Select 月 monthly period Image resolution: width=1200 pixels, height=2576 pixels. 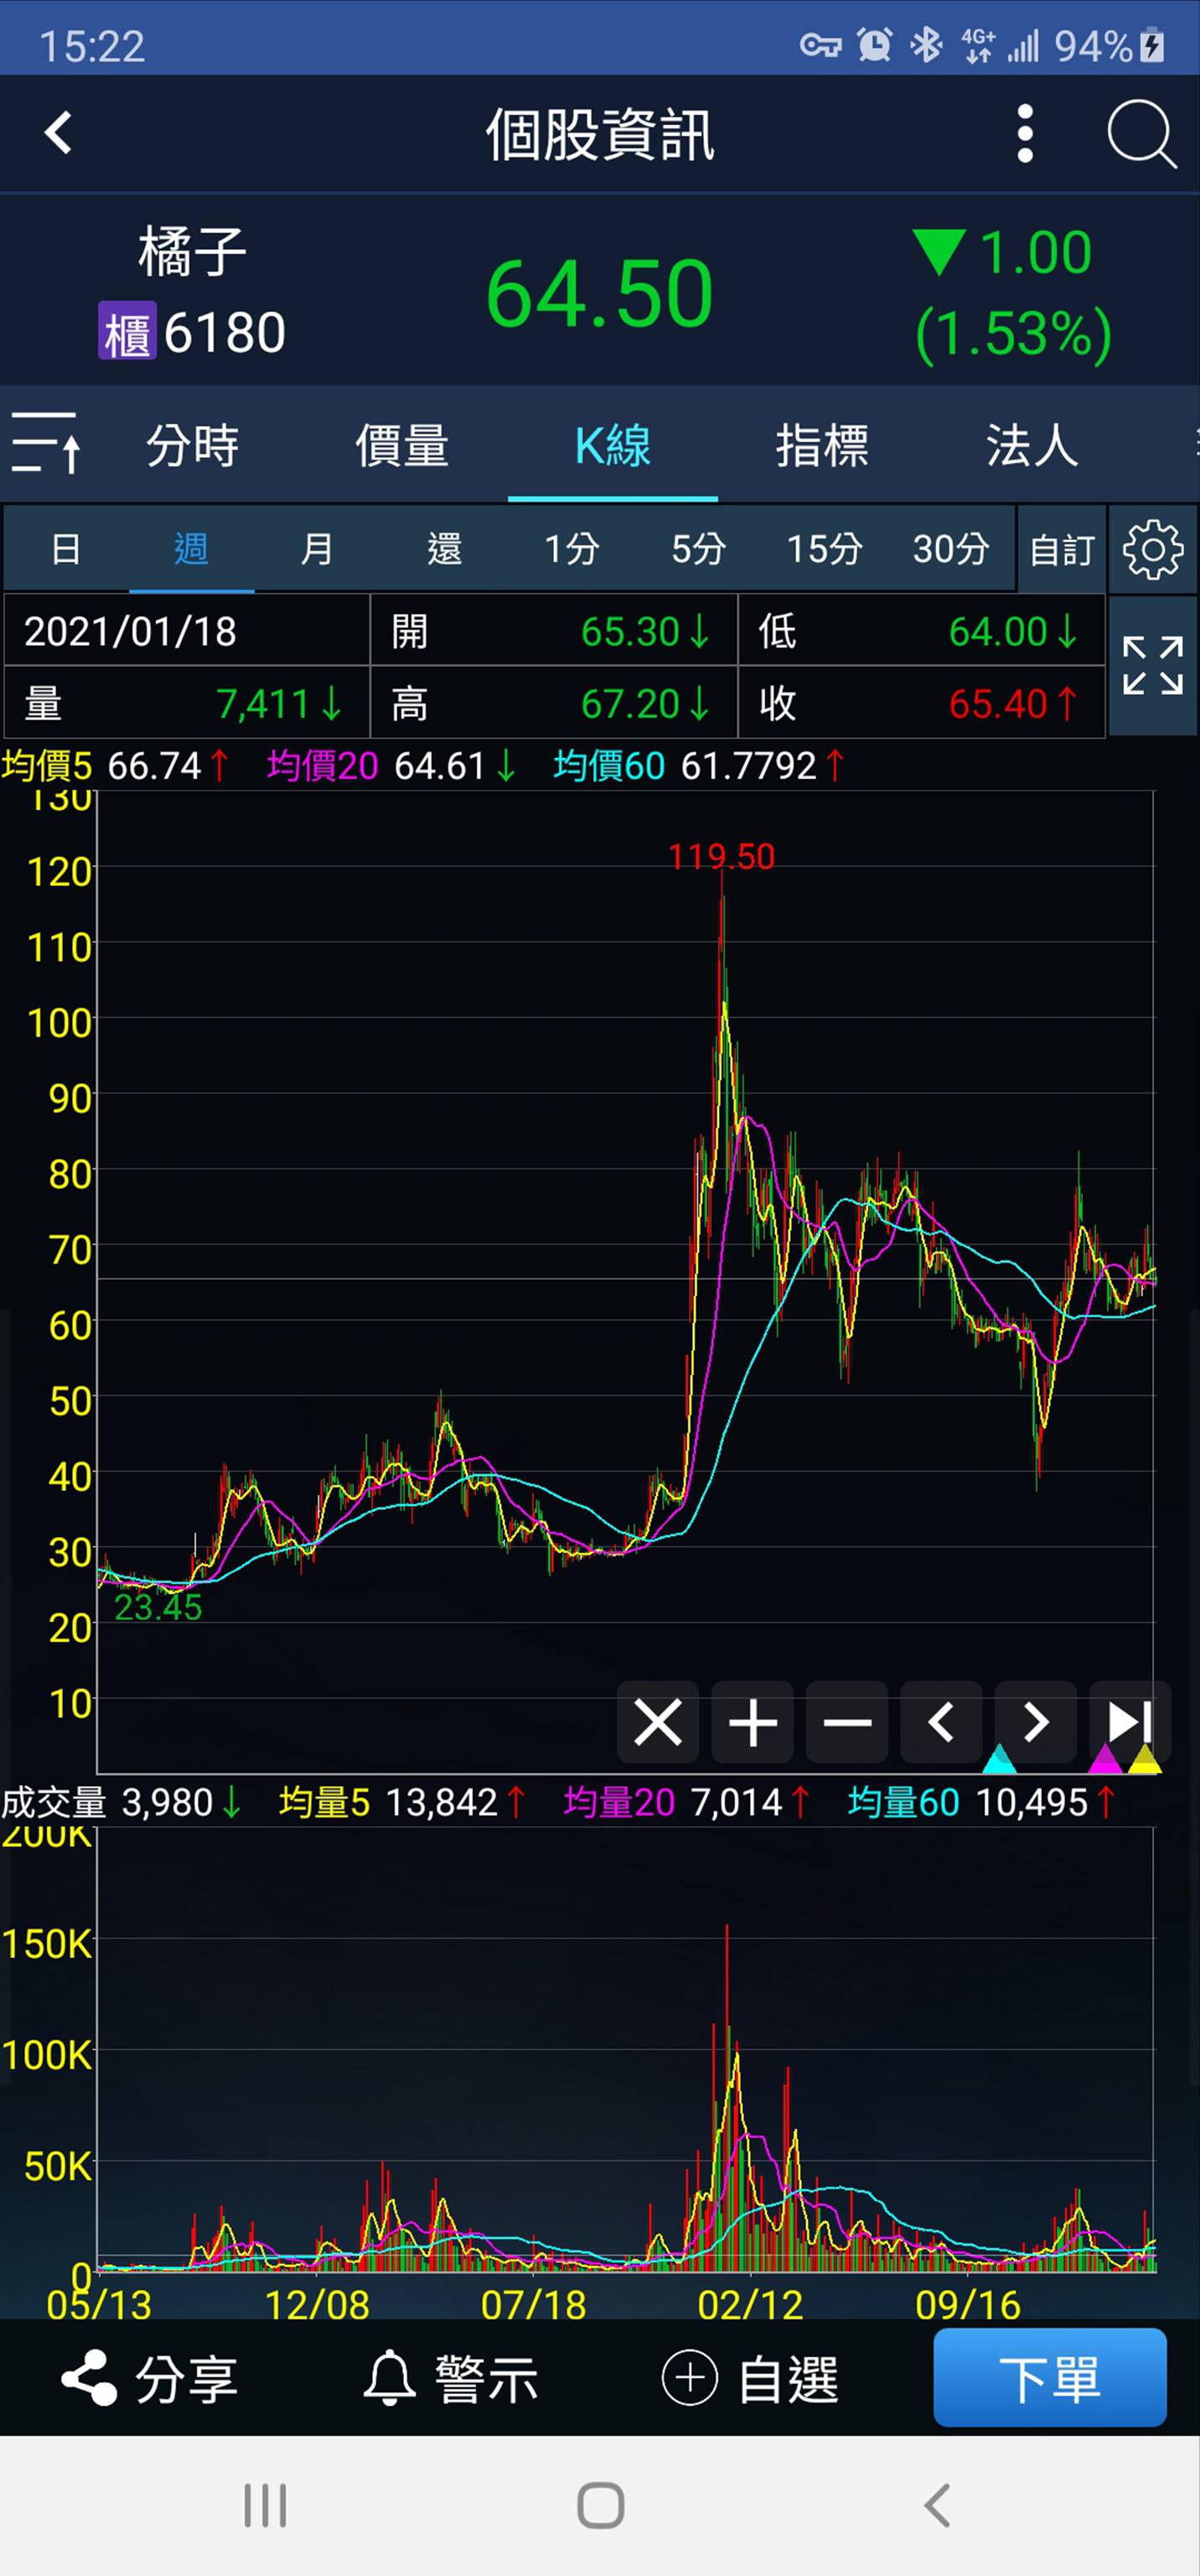(x=317, y=549)
